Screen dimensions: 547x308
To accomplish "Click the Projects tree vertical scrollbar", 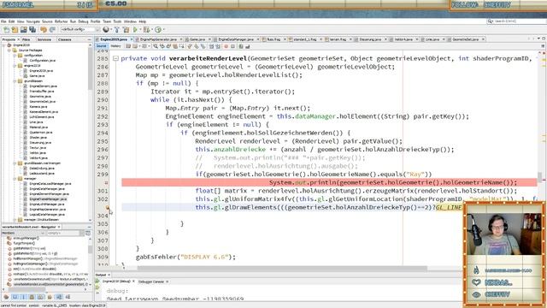I will (x=90, y=69).
